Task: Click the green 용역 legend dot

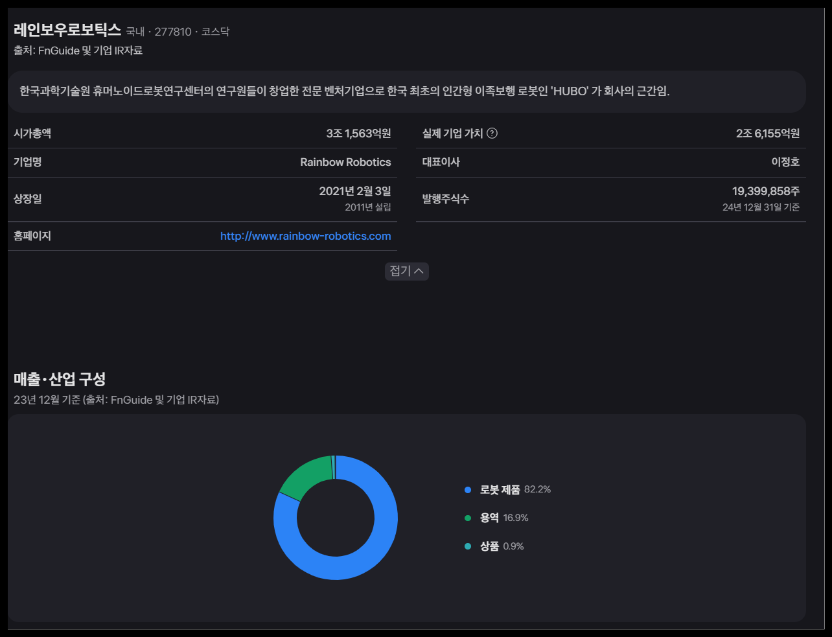Action: pos(468,518)
